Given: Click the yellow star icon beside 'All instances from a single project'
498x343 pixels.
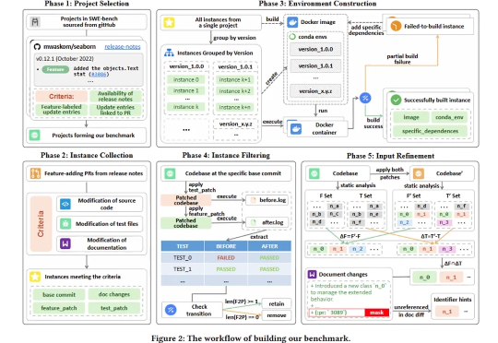Looking at the screenshot, I should point(169,22).
